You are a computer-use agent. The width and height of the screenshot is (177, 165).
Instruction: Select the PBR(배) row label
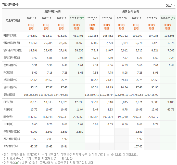click(x=8, y=124)
